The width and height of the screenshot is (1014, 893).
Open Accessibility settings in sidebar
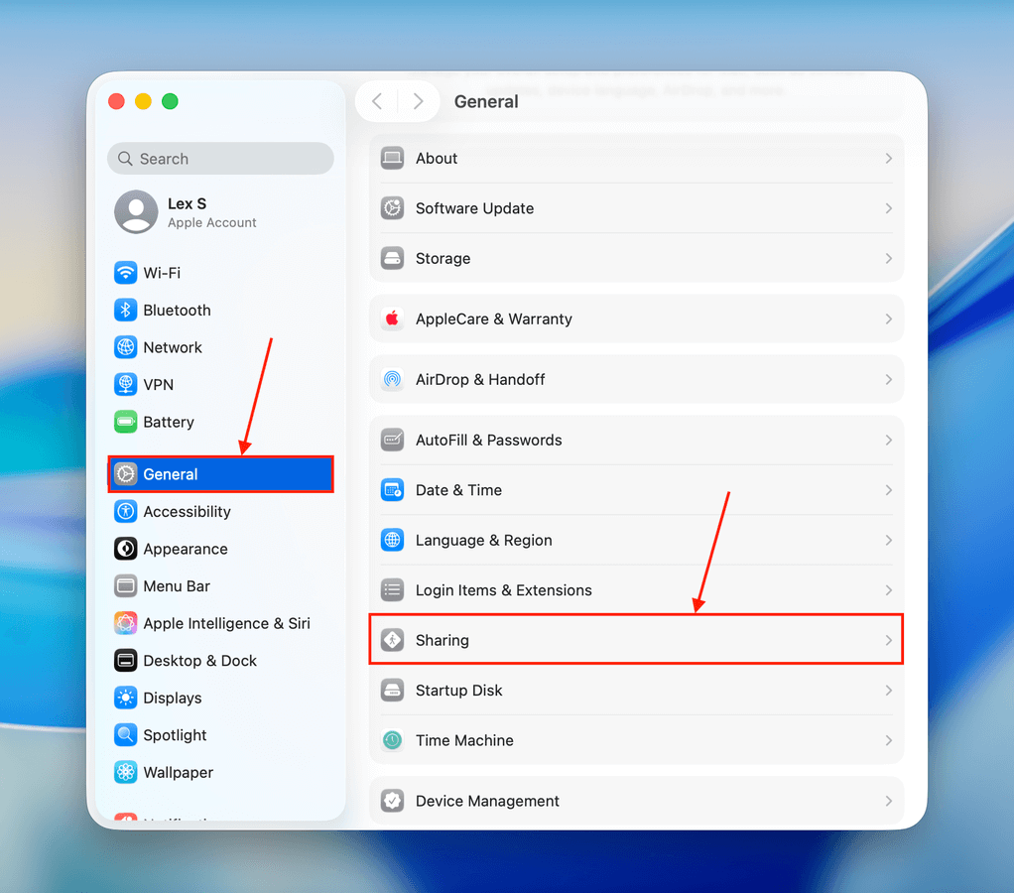pyautogui.click(x=187, y=512)
